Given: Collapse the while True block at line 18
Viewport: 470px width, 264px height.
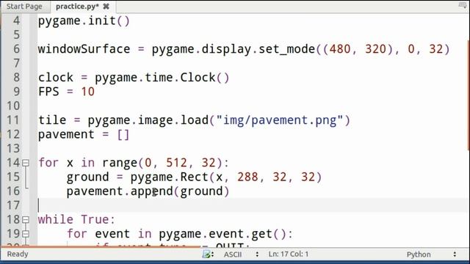Looking at the screenshot, I should [x=26, y=220].
